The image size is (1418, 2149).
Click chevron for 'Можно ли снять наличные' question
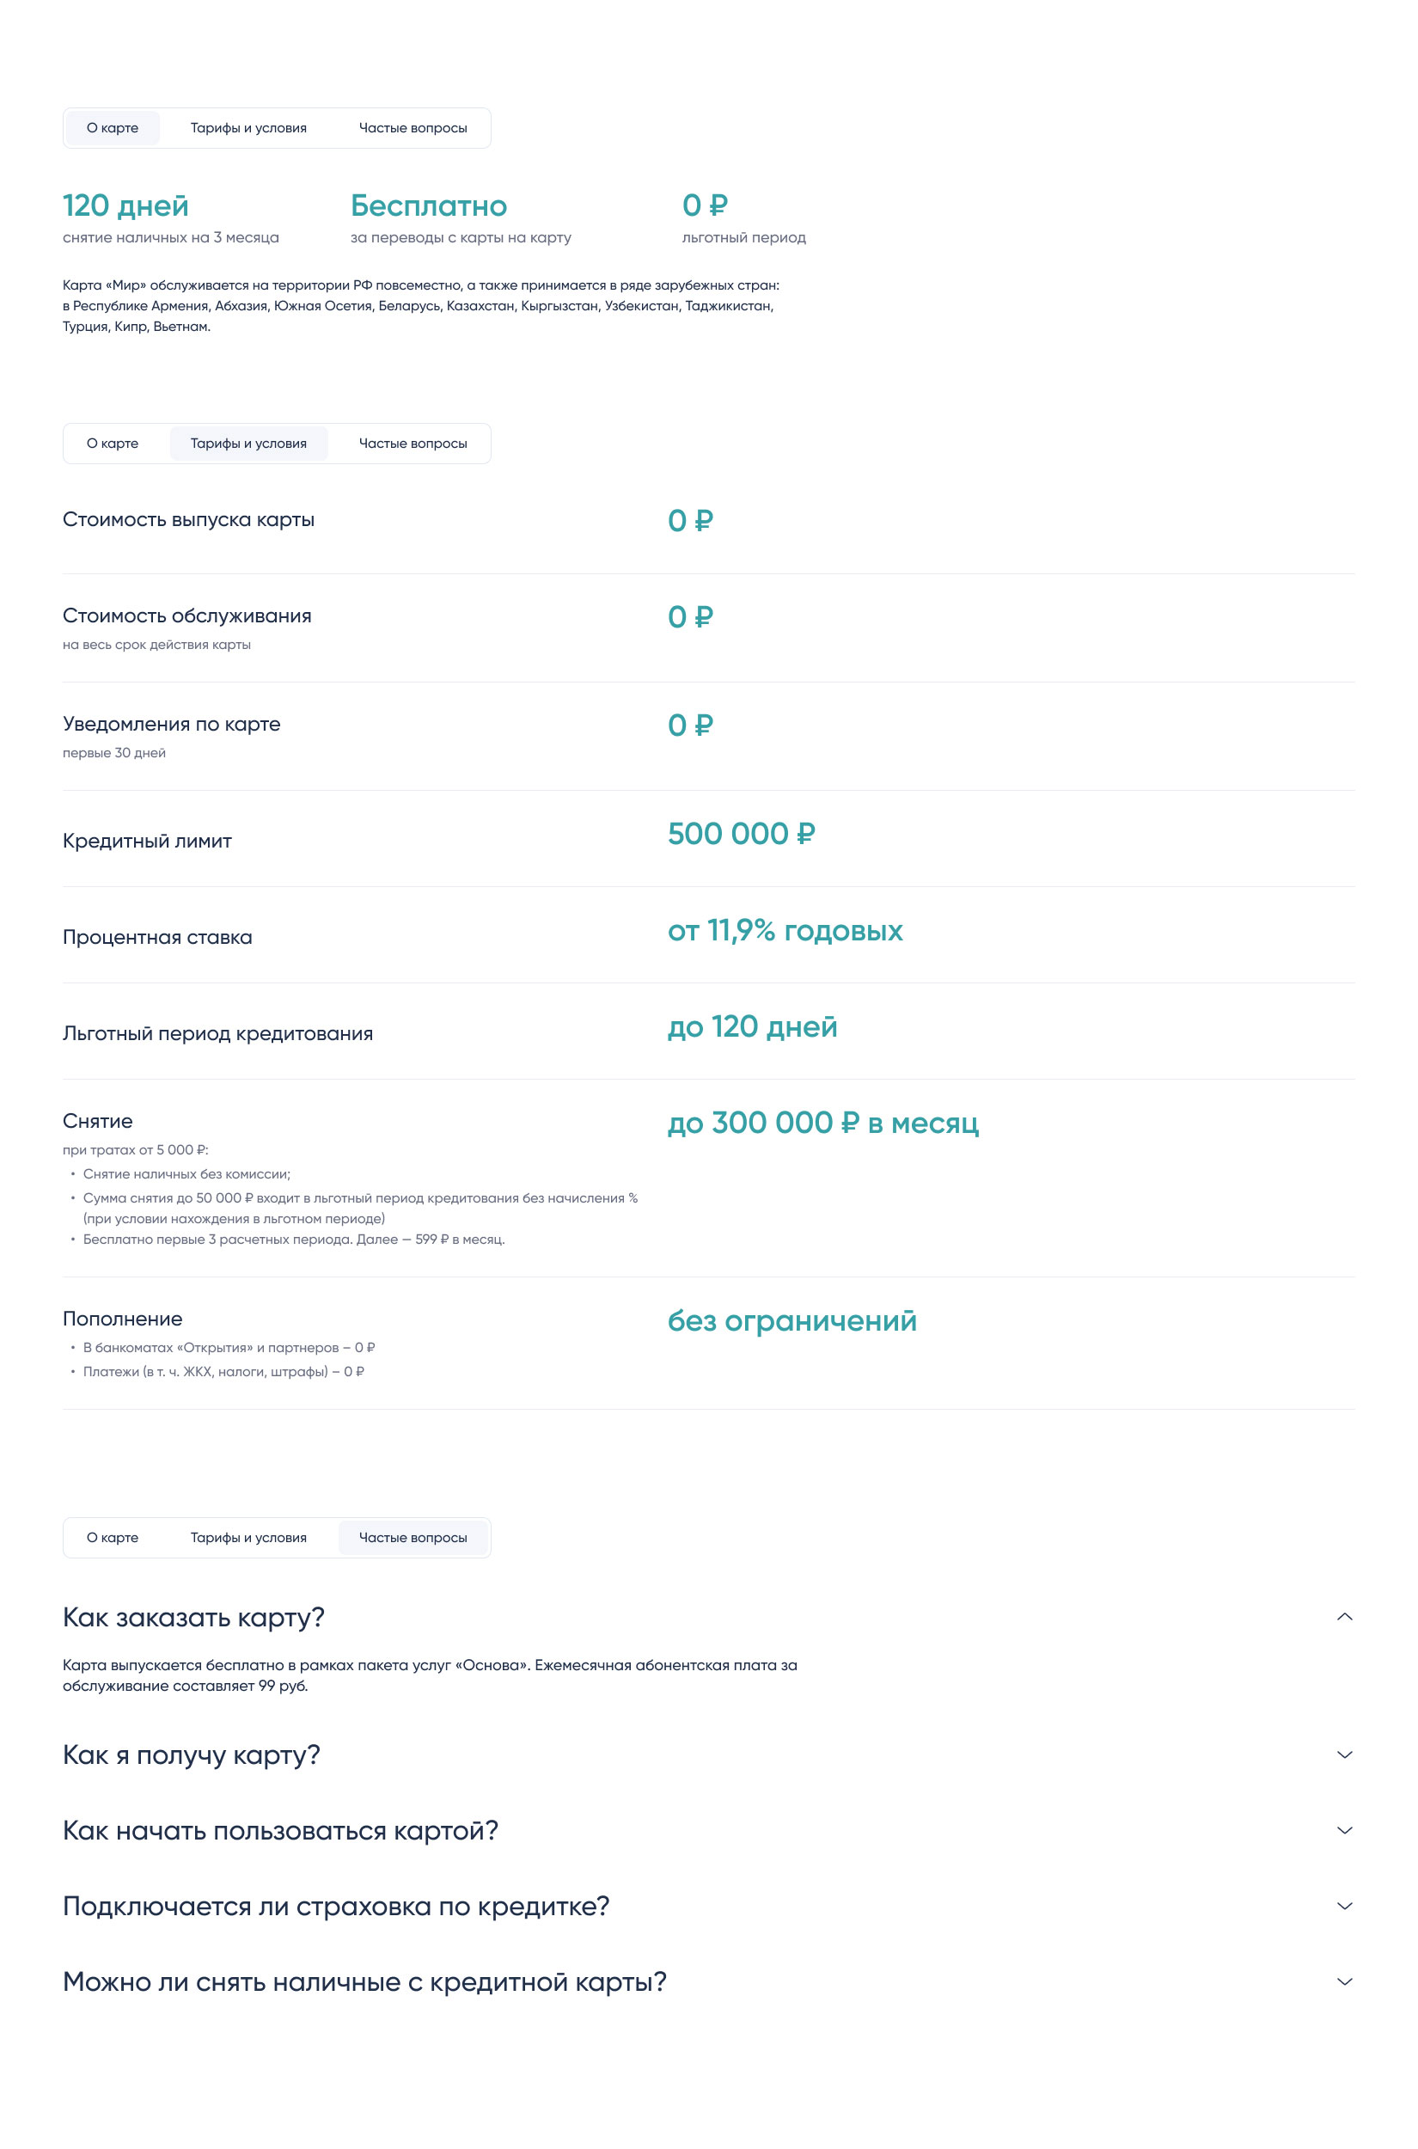point(1344,1981)
